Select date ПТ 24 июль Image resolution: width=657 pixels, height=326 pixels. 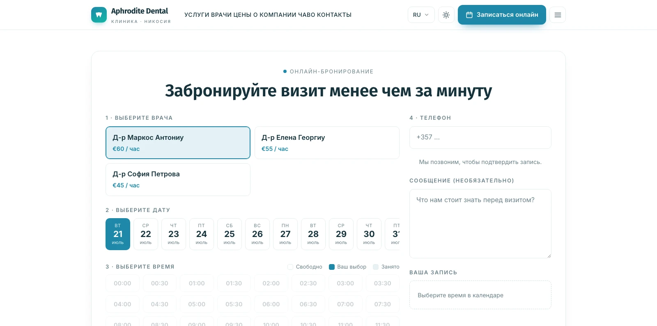202,234
